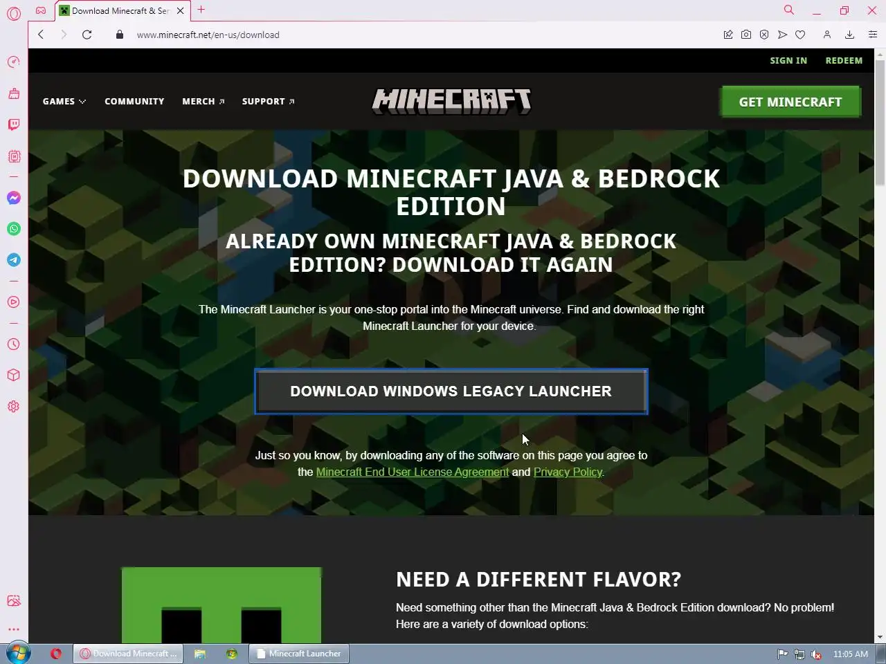The image size is (886, 664).
Task: Open the Opera menu logo icon
Action: (14, 13)
